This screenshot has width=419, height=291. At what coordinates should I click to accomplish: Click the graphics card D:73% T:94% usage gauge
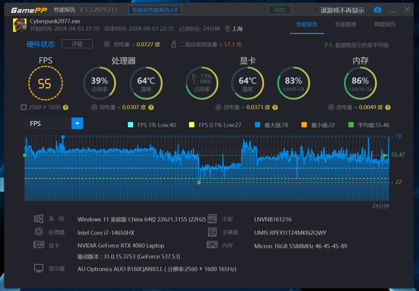(202, 83)
